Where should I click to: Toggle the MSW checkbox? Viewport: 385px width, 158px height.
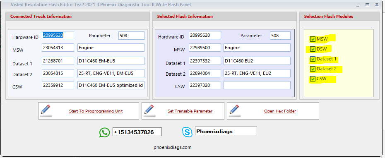tap(313, 39)
